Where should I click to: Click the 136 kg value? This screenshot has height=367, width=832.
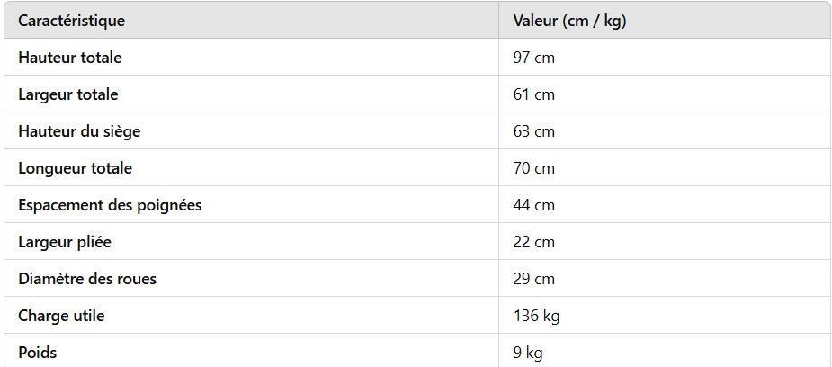[536, 316]
